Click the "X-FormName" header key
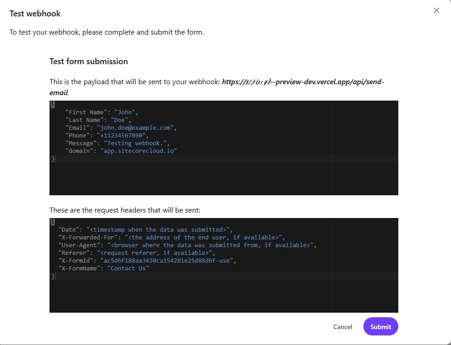Viewport: 451px width, 345px height. (x=79, y=269)
